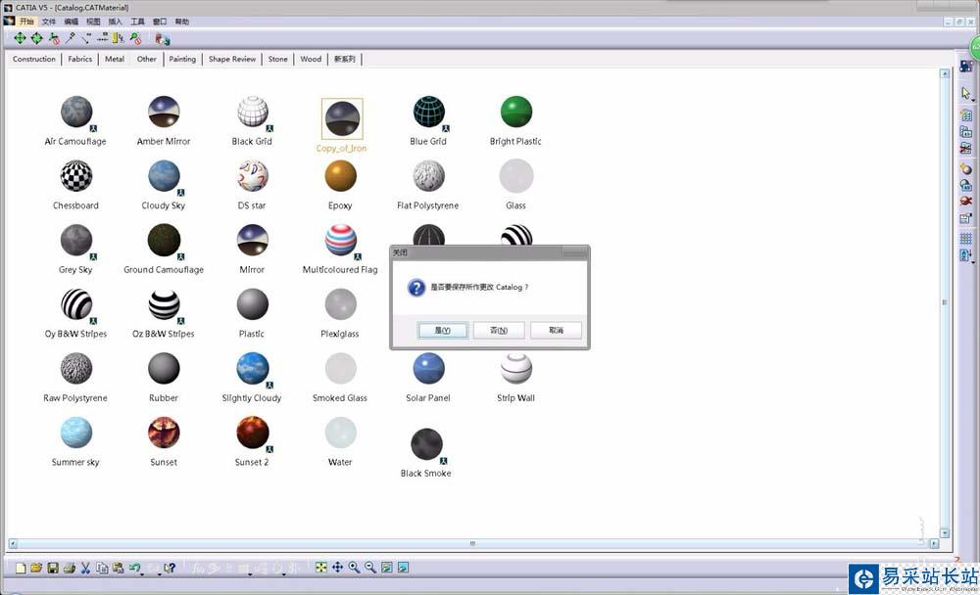Click the workbench icon atop right toolbar
Image resolution: width=980 pixels, height=595 pixels.
966,67
